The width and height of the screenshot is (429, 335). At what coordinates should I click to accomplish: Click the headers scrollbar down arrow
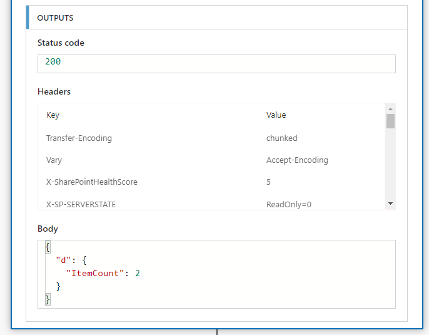[390, 204]
